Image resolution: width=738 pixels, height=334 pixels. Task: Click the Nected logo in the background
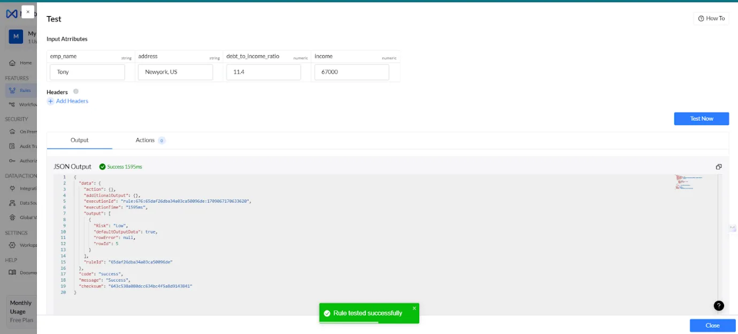tap(11, 13)
